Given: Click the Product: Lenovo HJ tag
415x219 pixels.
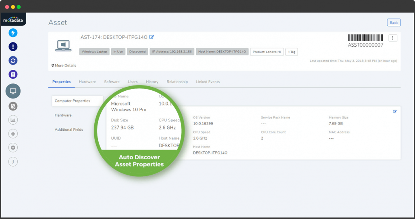Looking at the screenshot, I should pyautogui.click(x=267, y=52).
